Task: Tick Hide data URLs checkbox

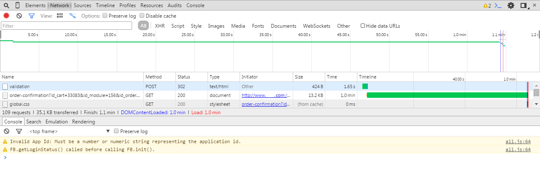Action: (363, 26)
